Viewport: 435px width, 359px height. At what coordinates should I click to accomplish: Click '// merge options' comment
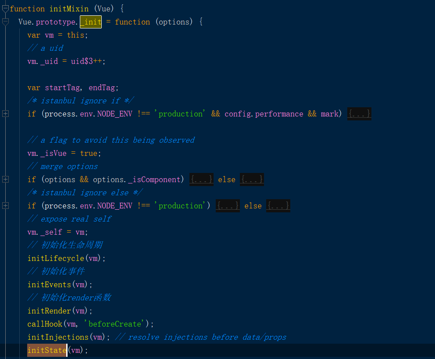pyautogui.click(x=63, y=166)
